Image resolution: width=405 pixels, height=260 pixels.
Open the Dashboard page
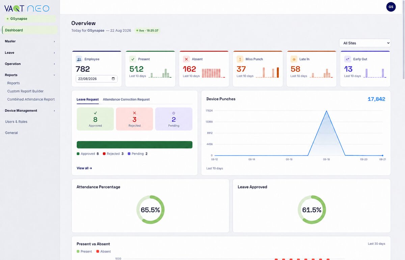[30, 30]
